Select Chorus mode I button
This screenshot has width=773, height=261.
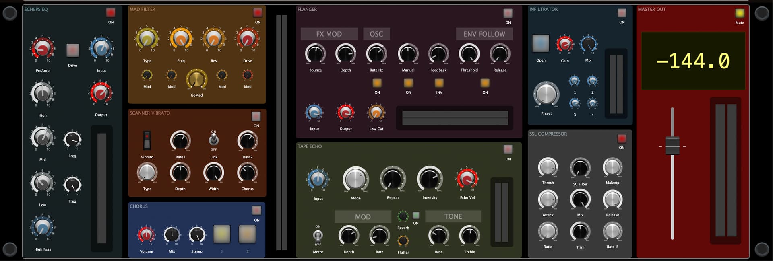222,234
